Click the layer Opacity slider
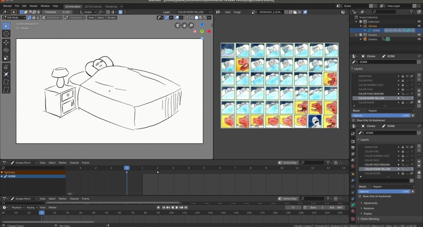Screen dimensions: 423x227 point(382,115)
